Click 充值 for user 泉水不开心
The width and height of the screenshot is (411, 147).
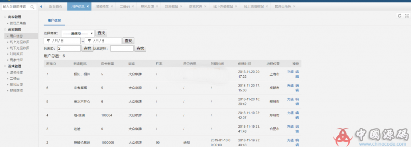pos(290,99)
